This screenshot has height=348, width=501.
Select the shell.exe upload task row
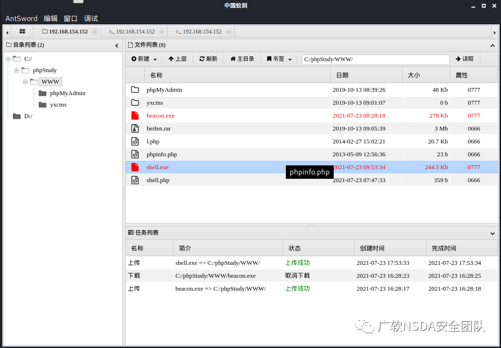click(312, 263)
